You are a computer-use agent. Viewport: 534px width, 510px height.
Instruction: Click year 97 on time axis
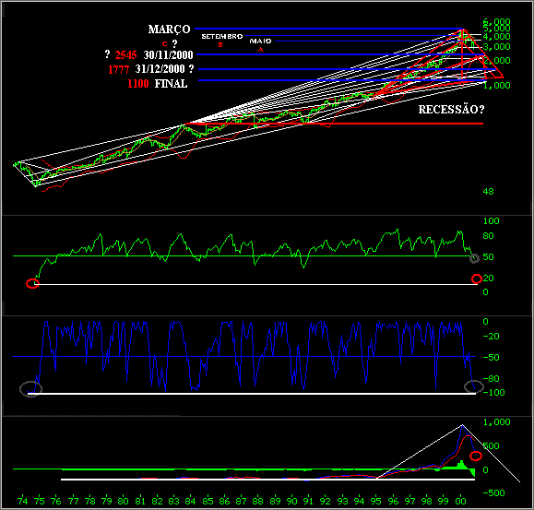pos(410,501)
